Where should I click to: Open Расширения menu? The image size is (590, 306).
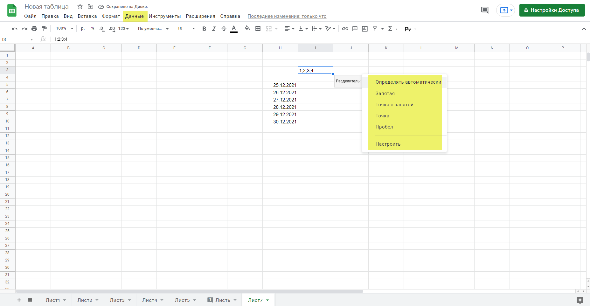(200, 16)
